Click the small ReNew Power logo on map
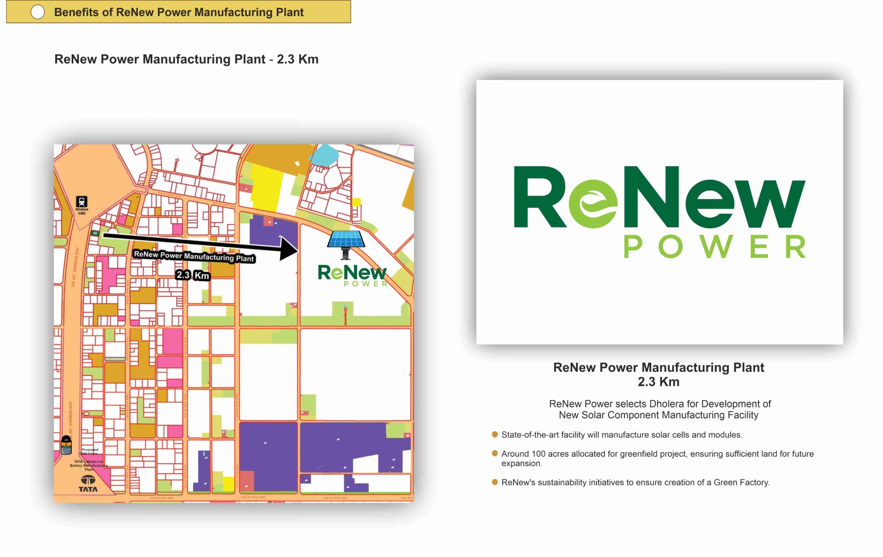The width and height of the screenshot is (883, 557). (x=352, y=274)
